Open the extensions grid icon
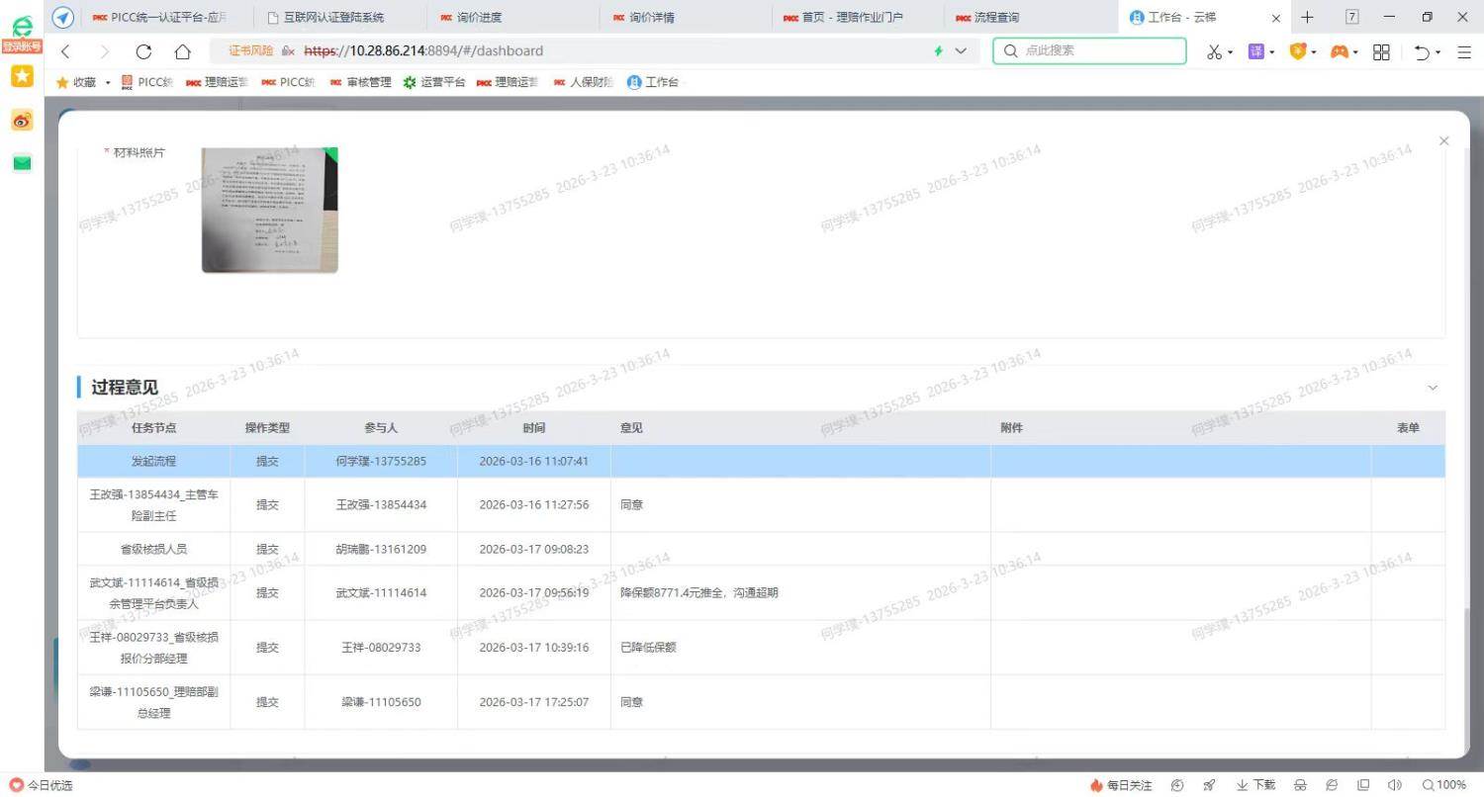Viewport: 1484px width, 797px height. click(x=1381, y=51)
